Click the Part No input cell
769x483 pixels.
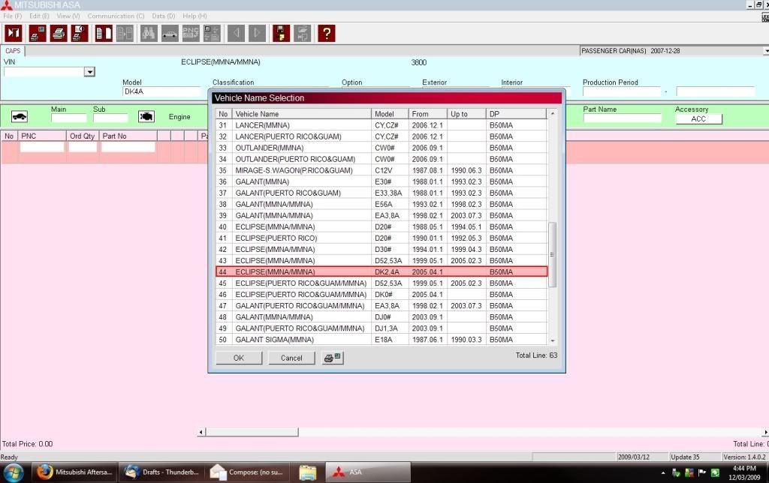pyautogui.click(x=128, y=147)
